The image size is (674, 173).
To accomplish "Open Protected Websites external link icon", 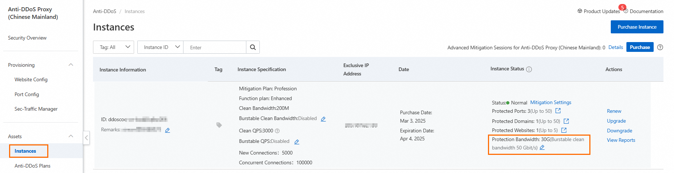I will tap(564, 130).
